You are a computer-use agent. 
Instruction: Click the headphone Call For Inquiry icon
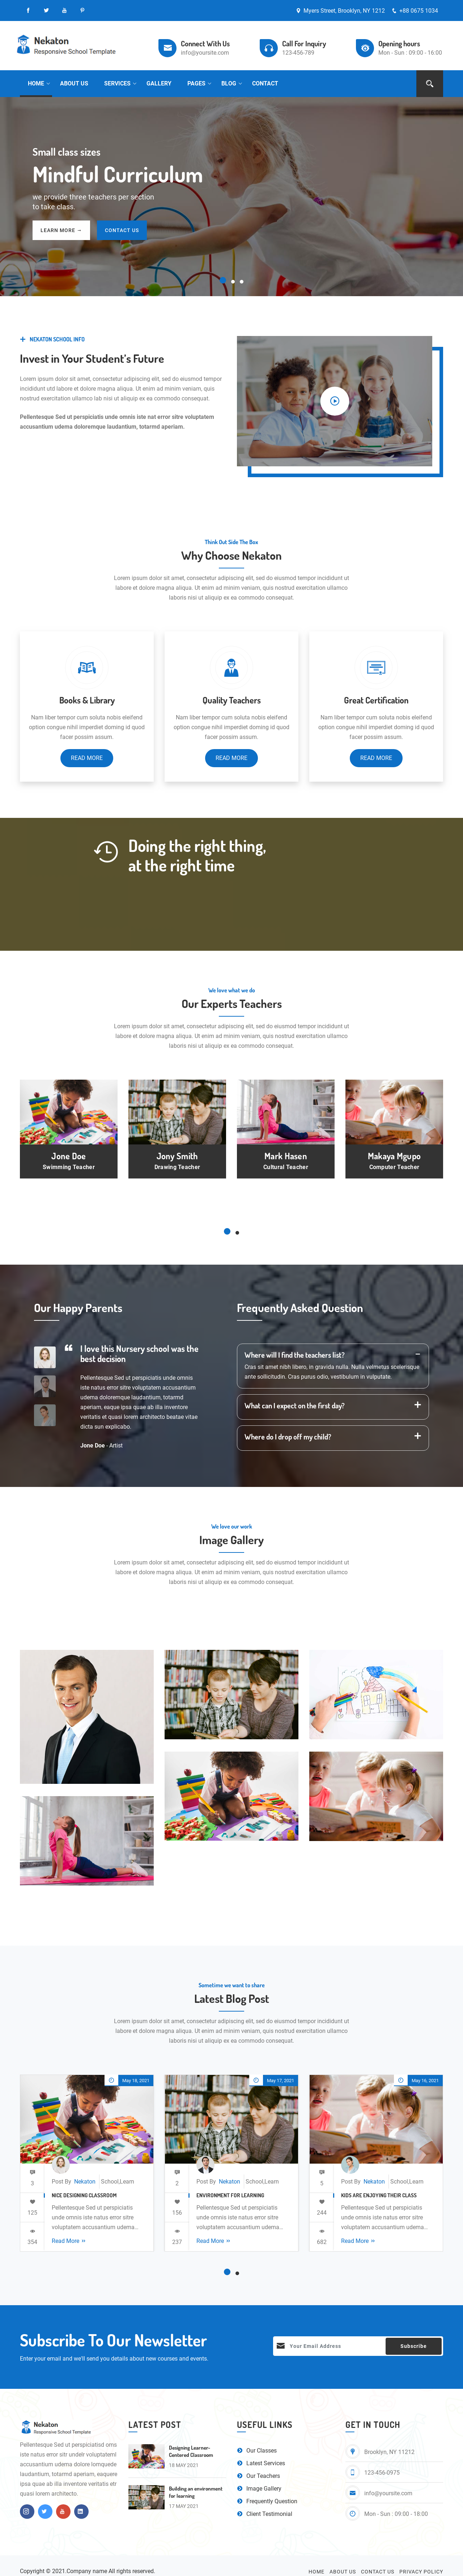pos(268,48)
